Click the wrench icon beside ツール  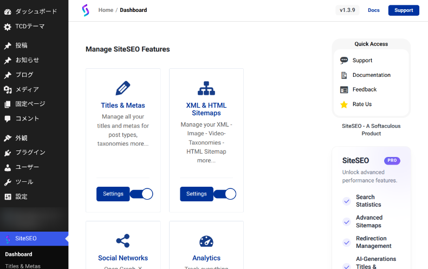pos(8,182)
